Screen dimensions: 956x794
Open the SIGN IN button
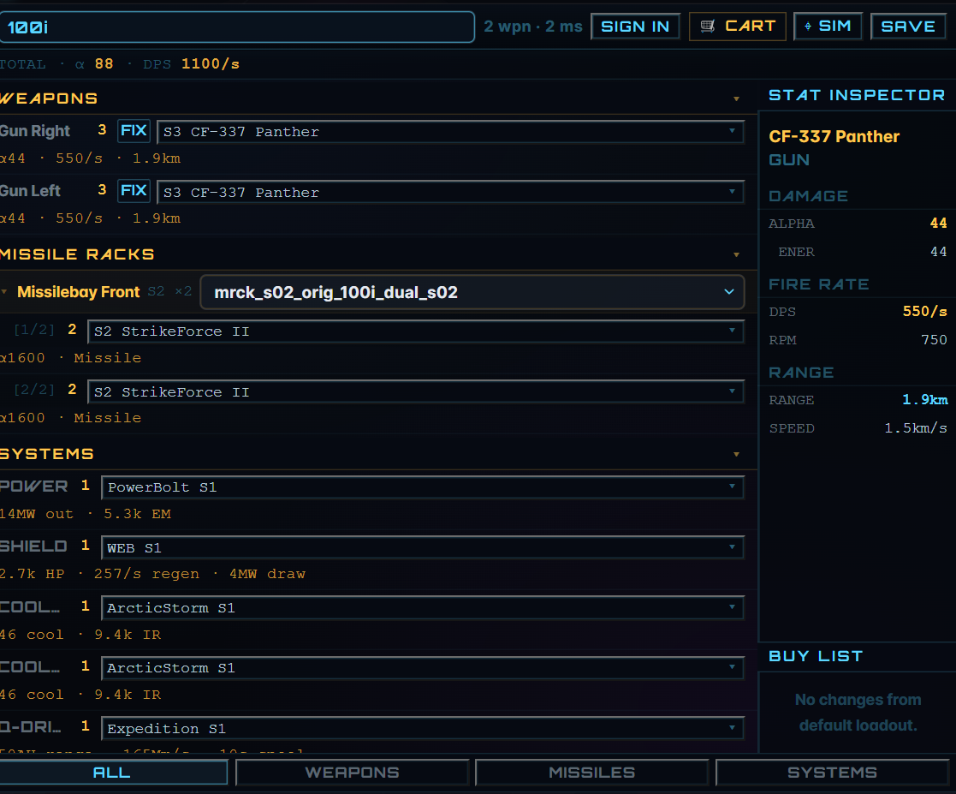(635, 27)
